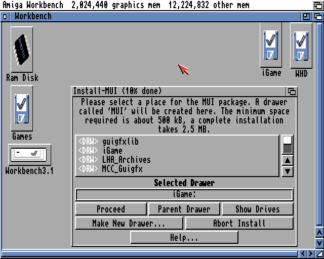
Task: Select the iGame drive icon
Action: tap(271, 46)
